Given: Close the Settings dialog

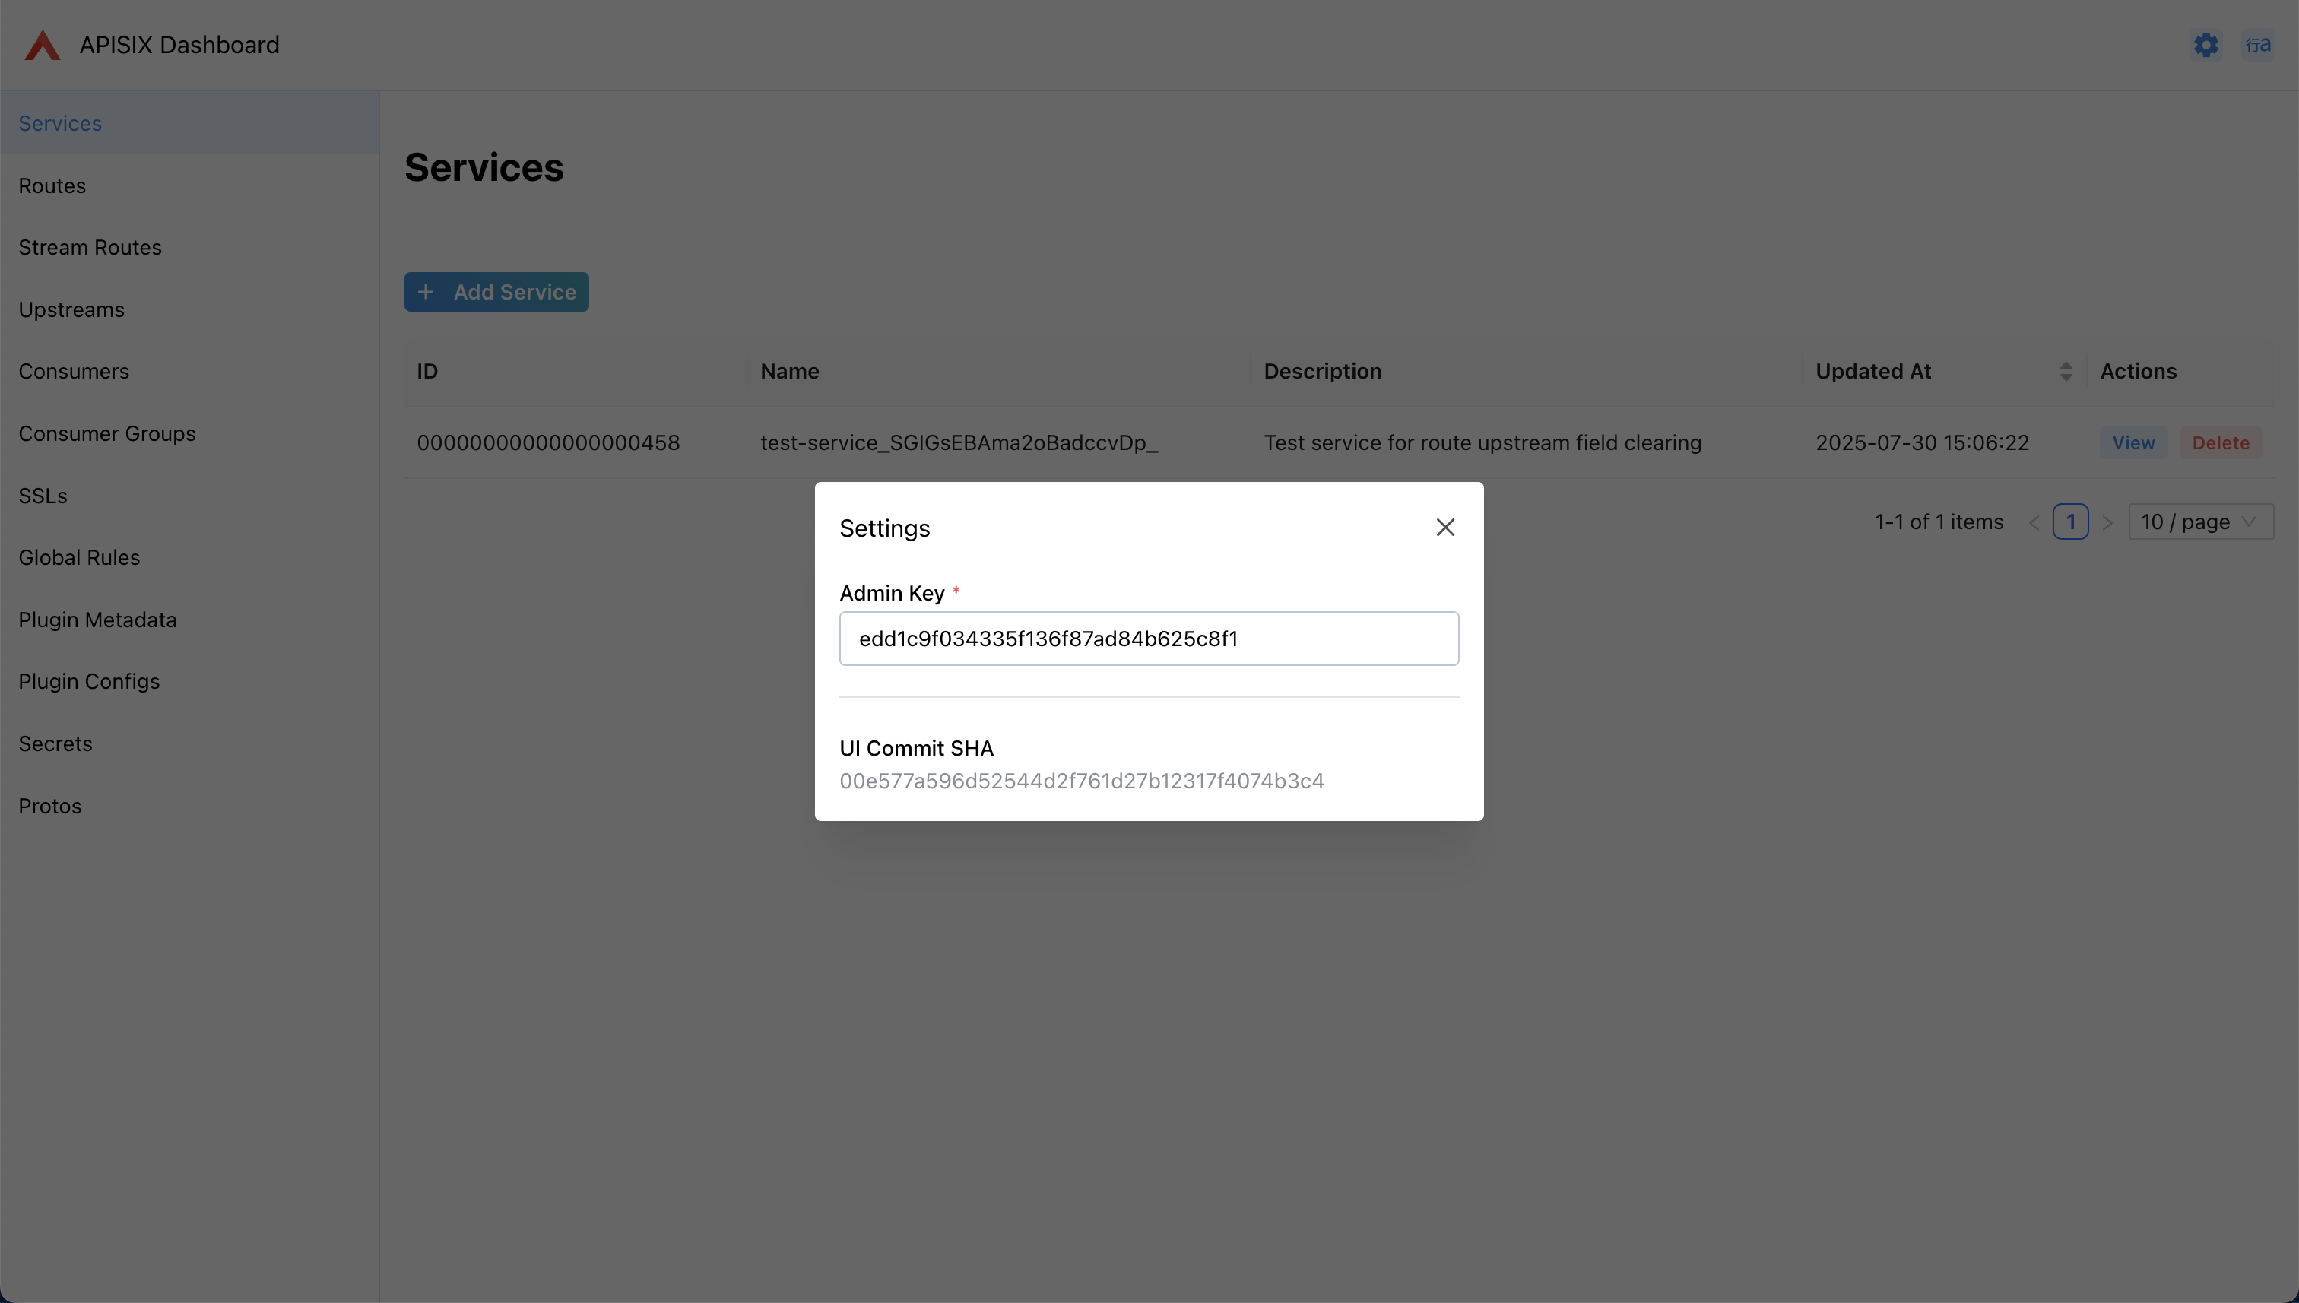Looking at the screenshot, I should click(x=1444, y=528).
